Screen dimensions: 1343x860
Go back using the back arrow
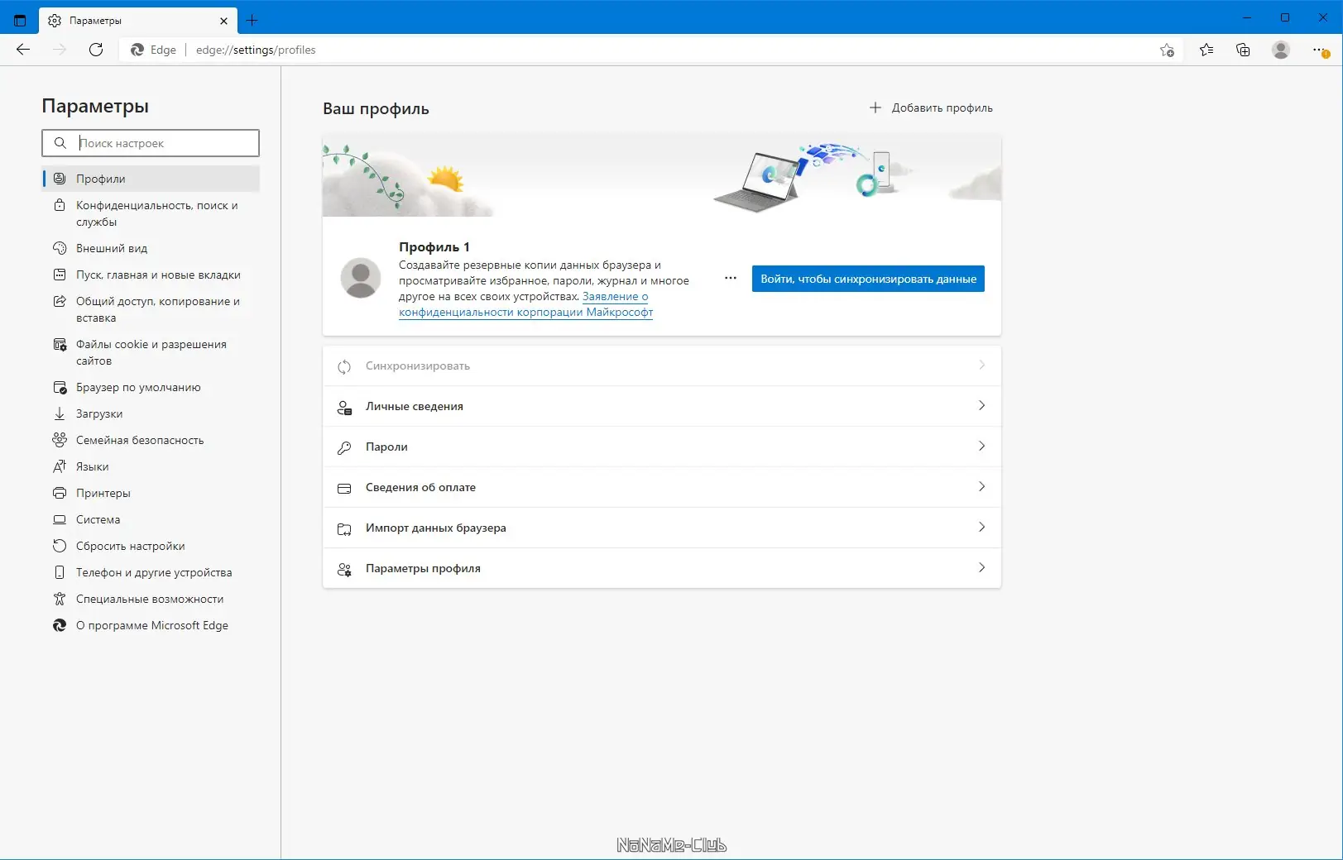click(23, 50)
